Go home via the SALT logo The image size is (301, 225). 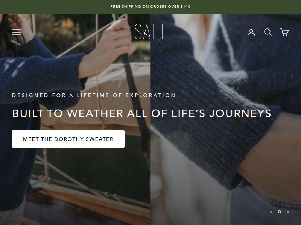coord(150,31)
